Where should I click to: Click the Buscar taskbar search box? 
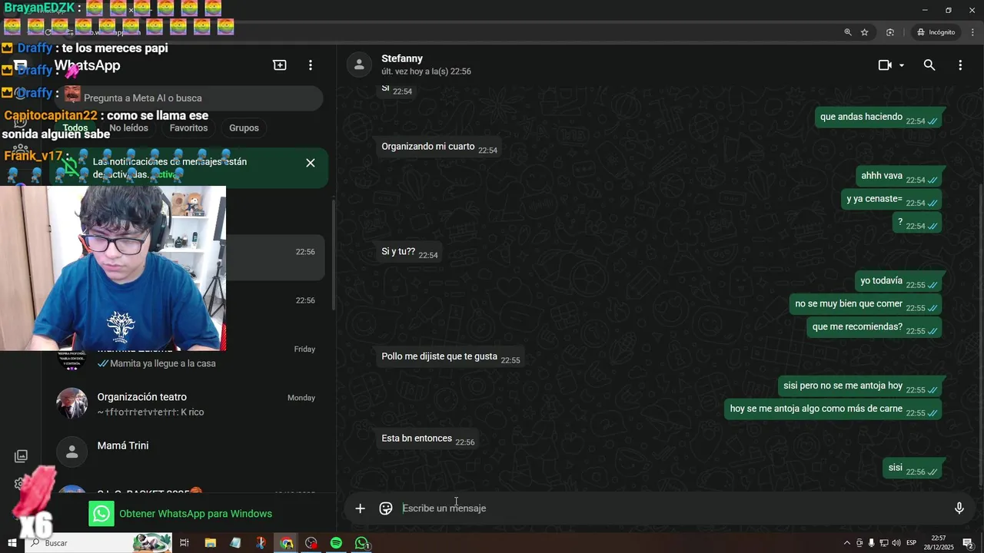coord(98,543)
